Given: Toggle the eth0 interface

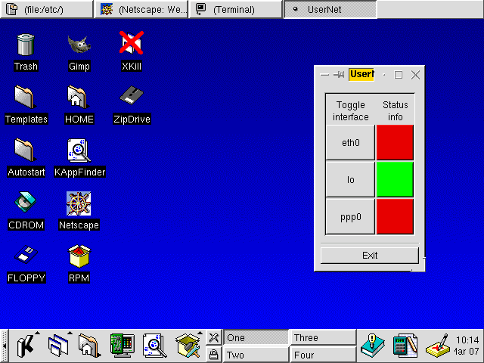Looking at the screenshot, I should tap(350, 142).
